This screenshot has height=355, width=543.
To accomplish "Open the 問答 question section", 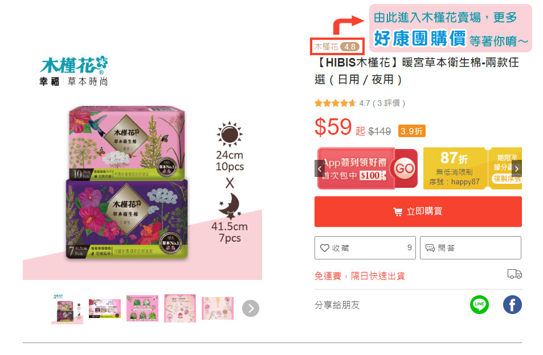I will [x=470, y=248].
